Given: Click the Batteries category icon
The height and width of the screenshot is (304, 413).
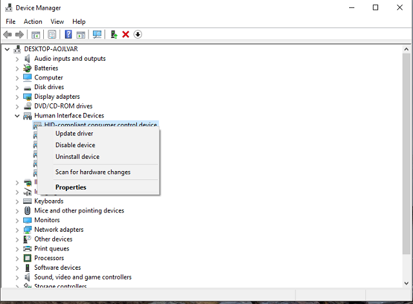Looking at the screenshot, I should click(x=27, y=68).
